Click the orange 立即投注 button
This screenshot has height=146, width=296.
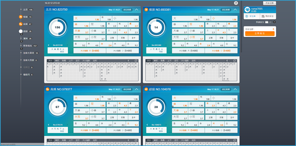point(260,33)
